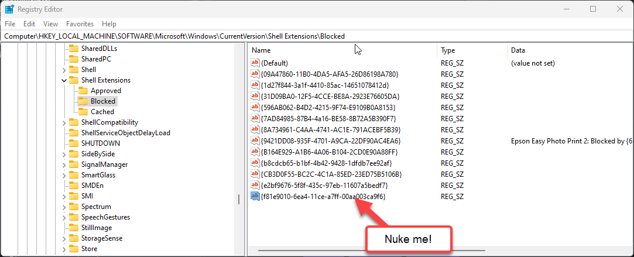
Task: Select value {9421DD08-935F-4701-A9CA-22DF90AC4EA6}
Action: tap(331, 141)
